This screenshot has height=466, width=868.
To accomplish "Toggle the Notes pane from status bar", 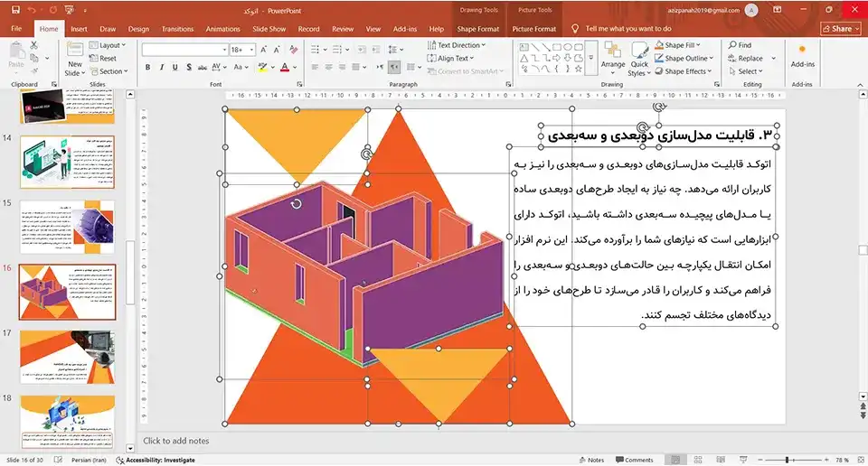I will click(591, 460).
